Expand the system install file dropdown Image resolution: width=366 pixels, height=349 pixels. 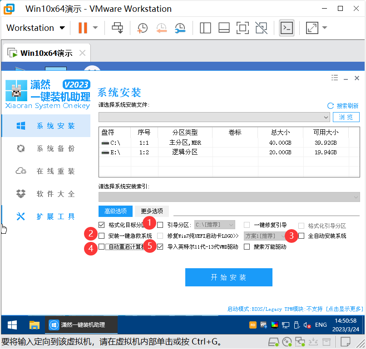click(326, 117)
